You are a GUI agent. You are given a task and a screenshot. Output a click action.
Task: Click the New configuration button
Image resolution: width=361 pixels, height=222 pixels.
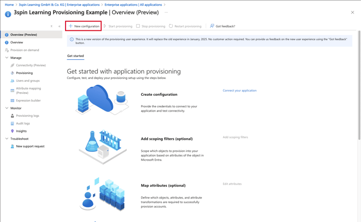point(83,26)
